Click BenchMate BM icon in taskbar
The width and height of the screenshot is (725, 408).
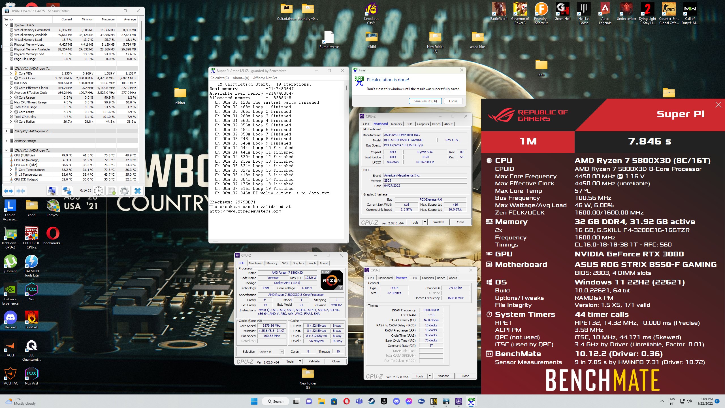pos(434,401)
